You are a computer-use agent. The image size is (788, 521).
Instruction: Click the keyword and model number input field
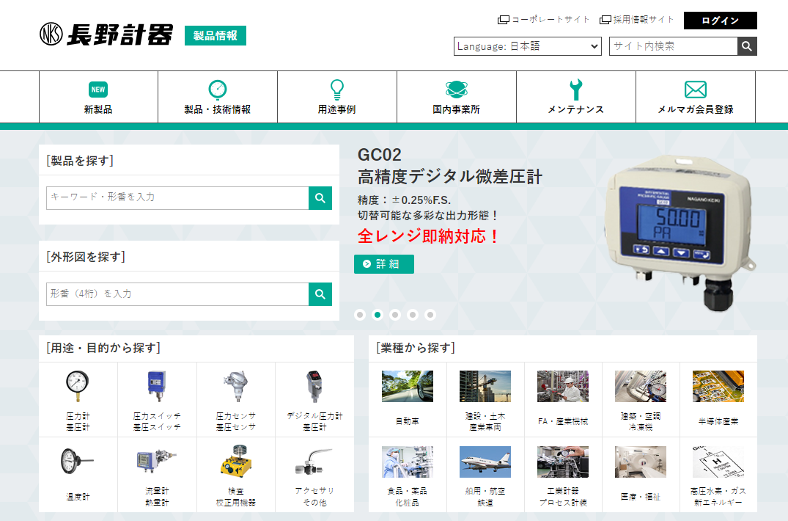point(177,198)
